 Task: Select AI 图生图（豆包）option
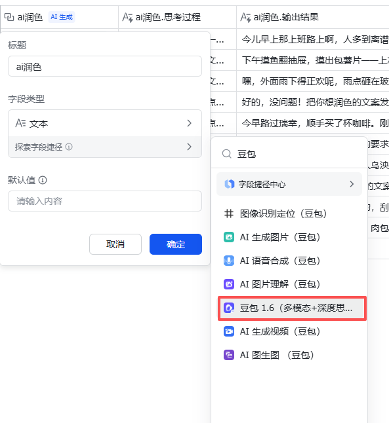coord(289,355)
